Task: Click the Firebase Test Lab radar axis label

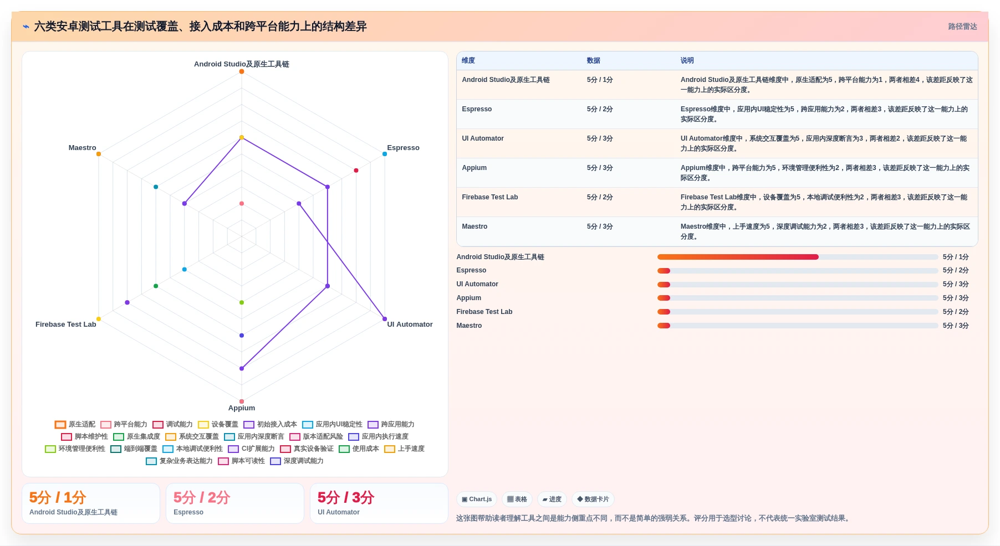Action: point(65,324)
